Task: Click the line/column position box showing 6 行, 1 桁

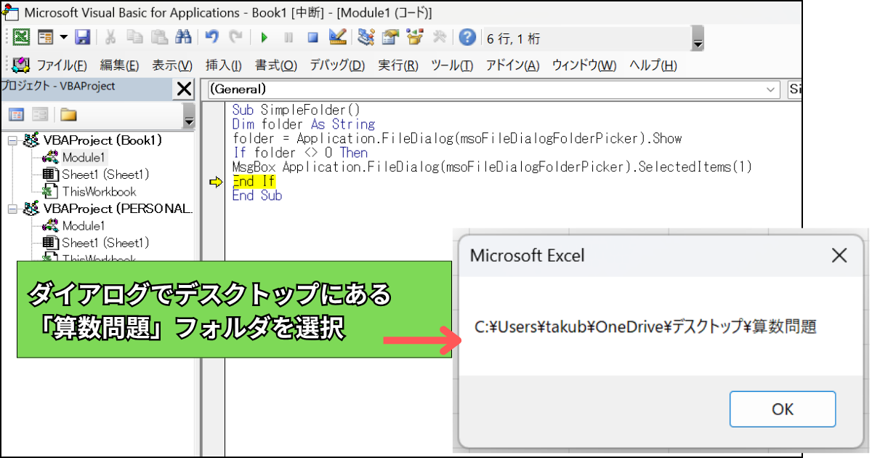Action: coord(586,38)
